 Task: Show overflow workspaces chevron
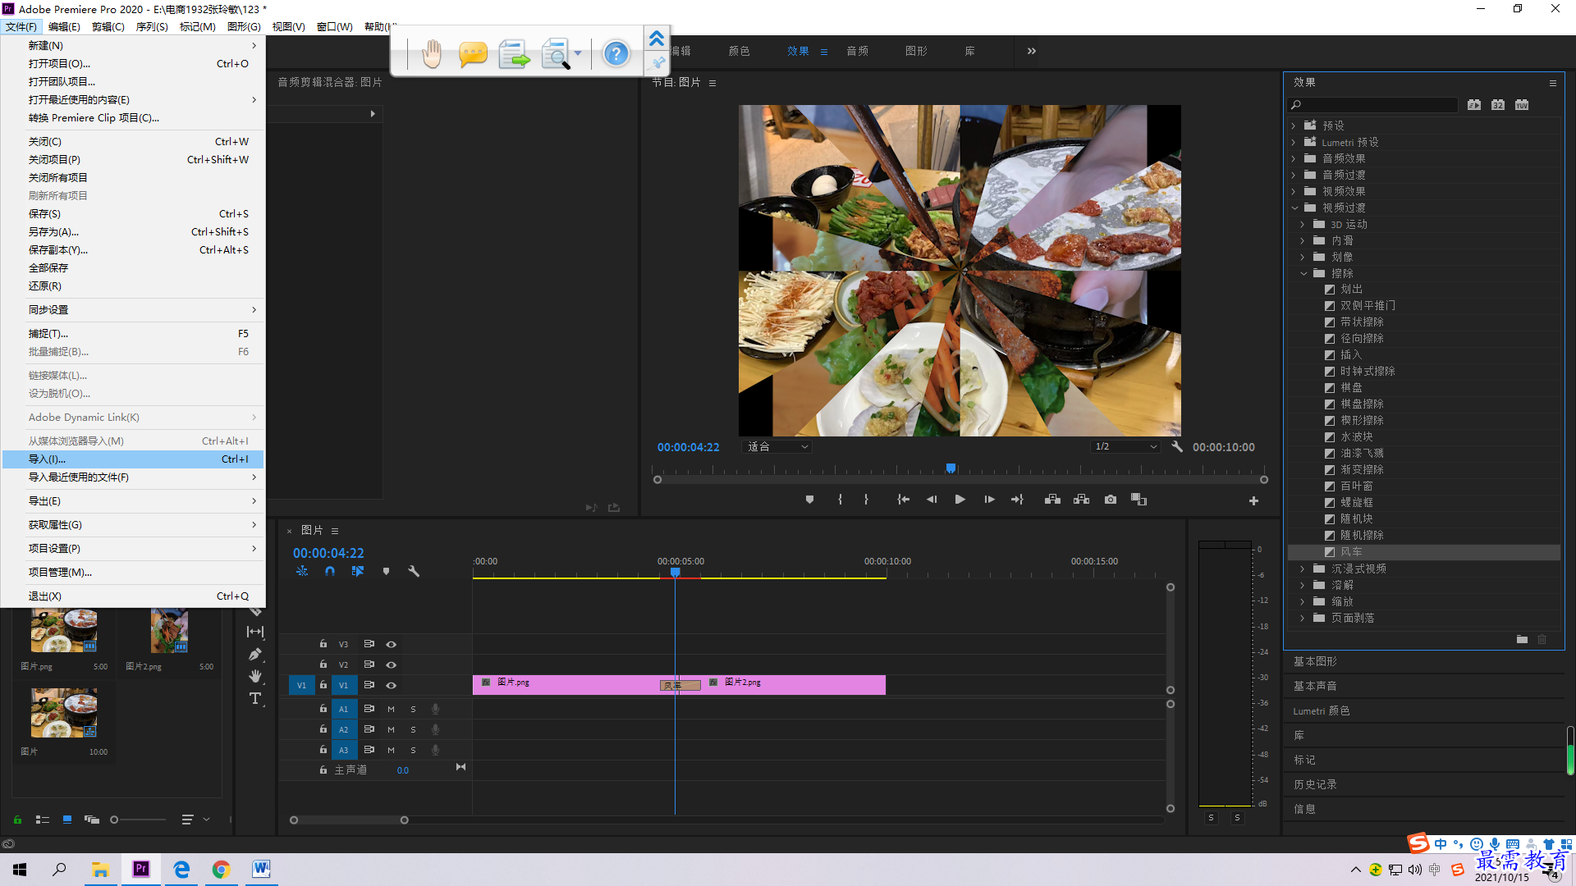click(x=1032, y=51)
